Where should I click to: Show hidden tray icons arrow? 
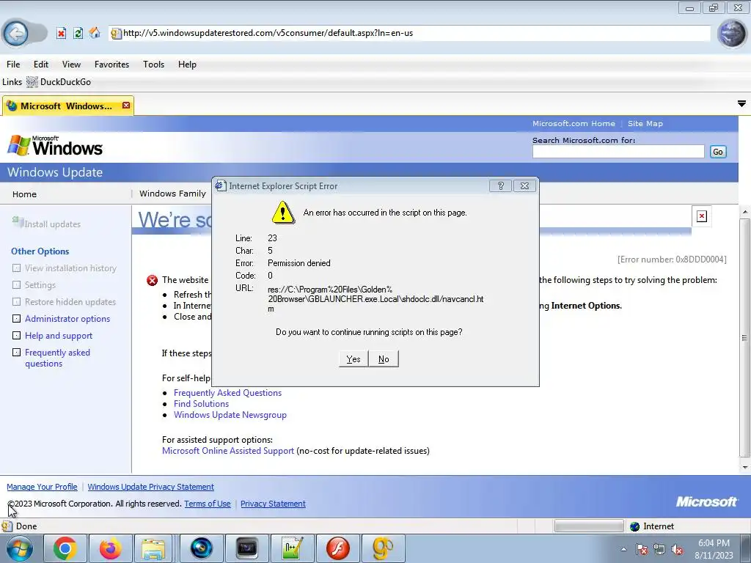tap(623, 549)
